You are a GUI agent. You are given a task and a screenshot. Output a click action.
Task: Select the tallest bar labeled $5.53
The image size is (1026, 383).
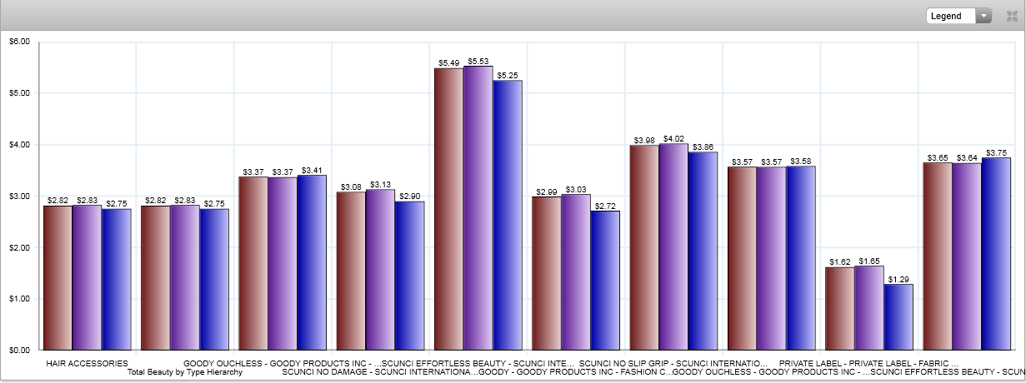478,208
